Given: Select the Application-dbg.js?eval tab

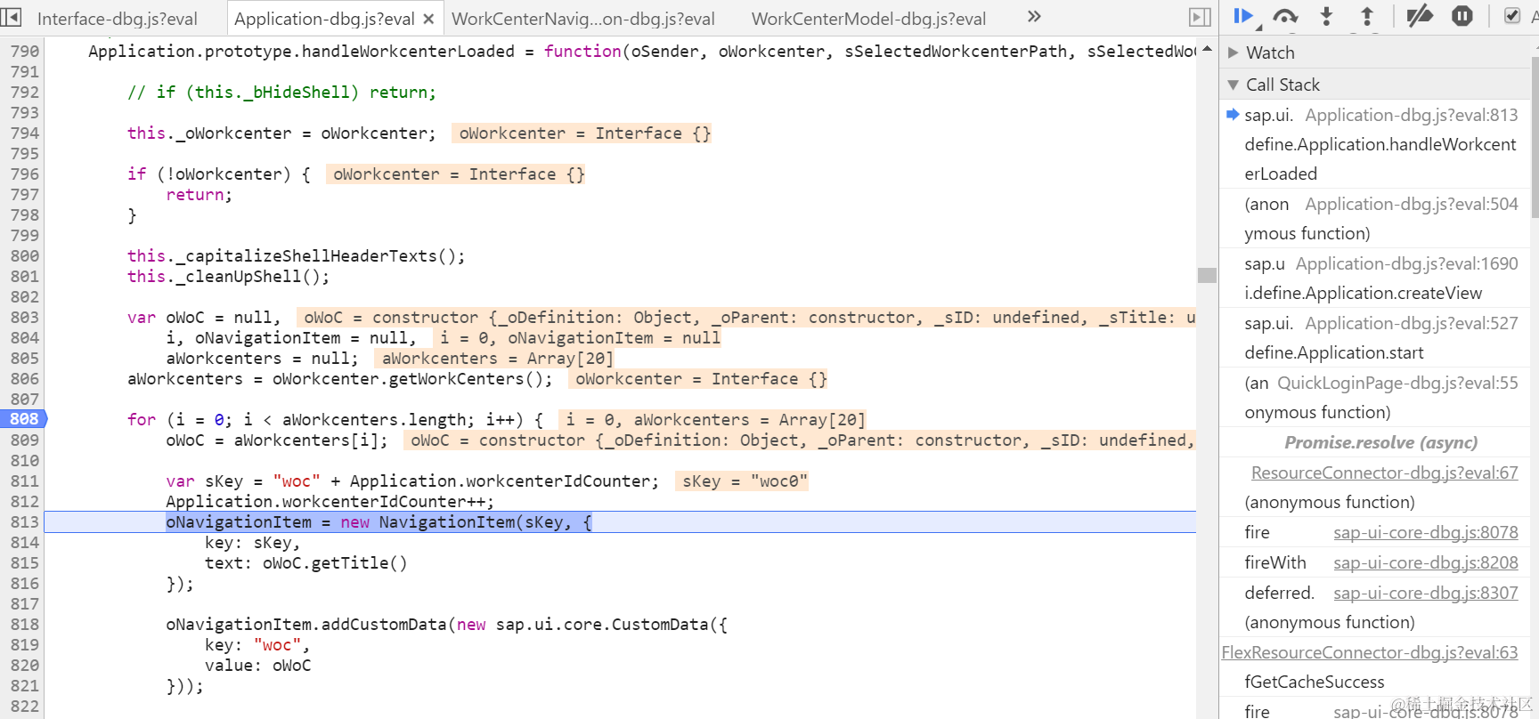Looking at the screenshot, I should (x=324, y=19).
